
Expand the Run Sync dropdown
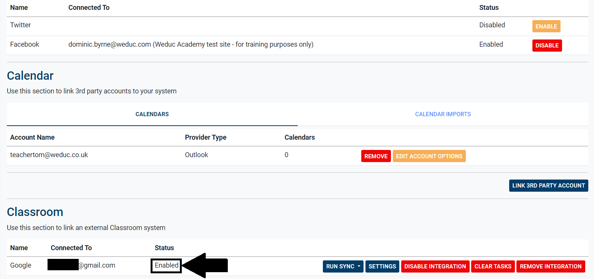[x=343, y=266]
